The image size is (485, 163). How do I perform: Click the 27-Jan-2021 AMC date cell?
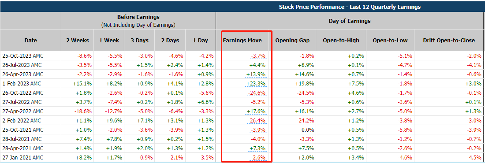[22, 157]
